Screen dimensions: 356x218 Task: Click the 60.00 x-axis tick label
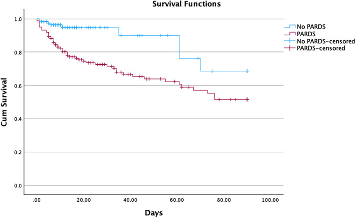[x=177, y=200]
